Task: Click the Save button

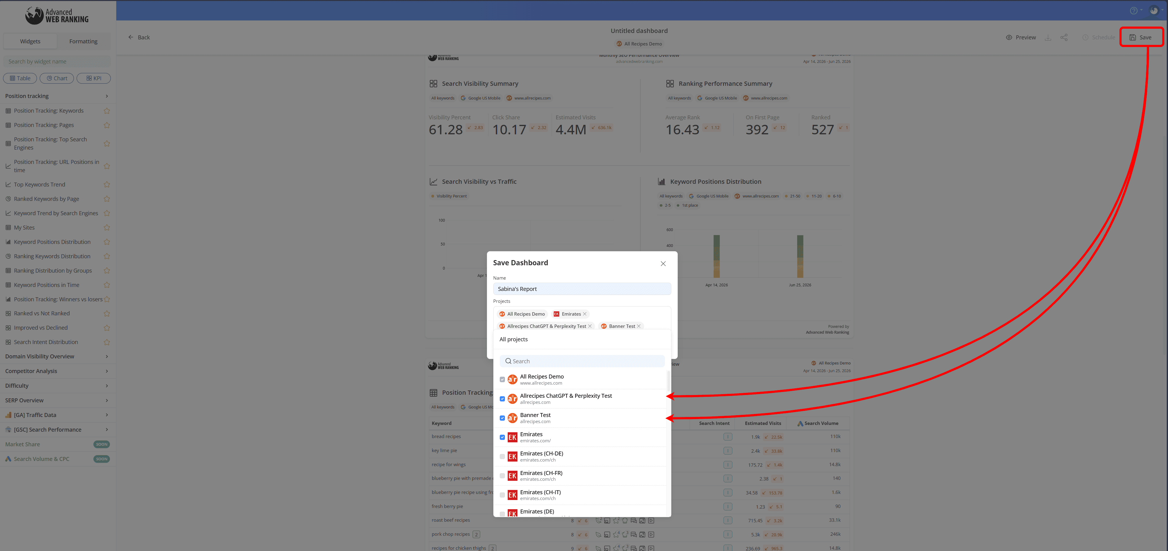Action: pos(1141,38)
